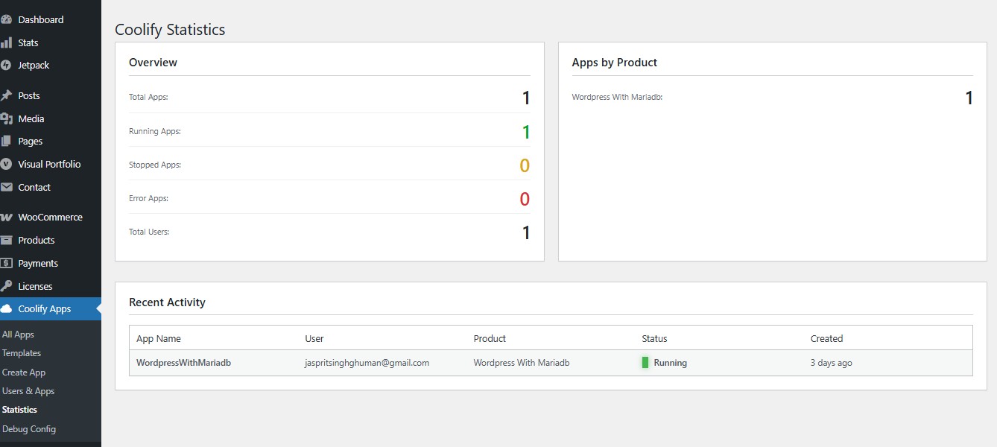Click the Posts pushpin icon
This screenshot has width=997, height=447.
[6, 95]
